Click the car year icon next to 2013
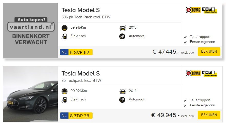Viewport: 226px width, 125px height. coord(123,28)
